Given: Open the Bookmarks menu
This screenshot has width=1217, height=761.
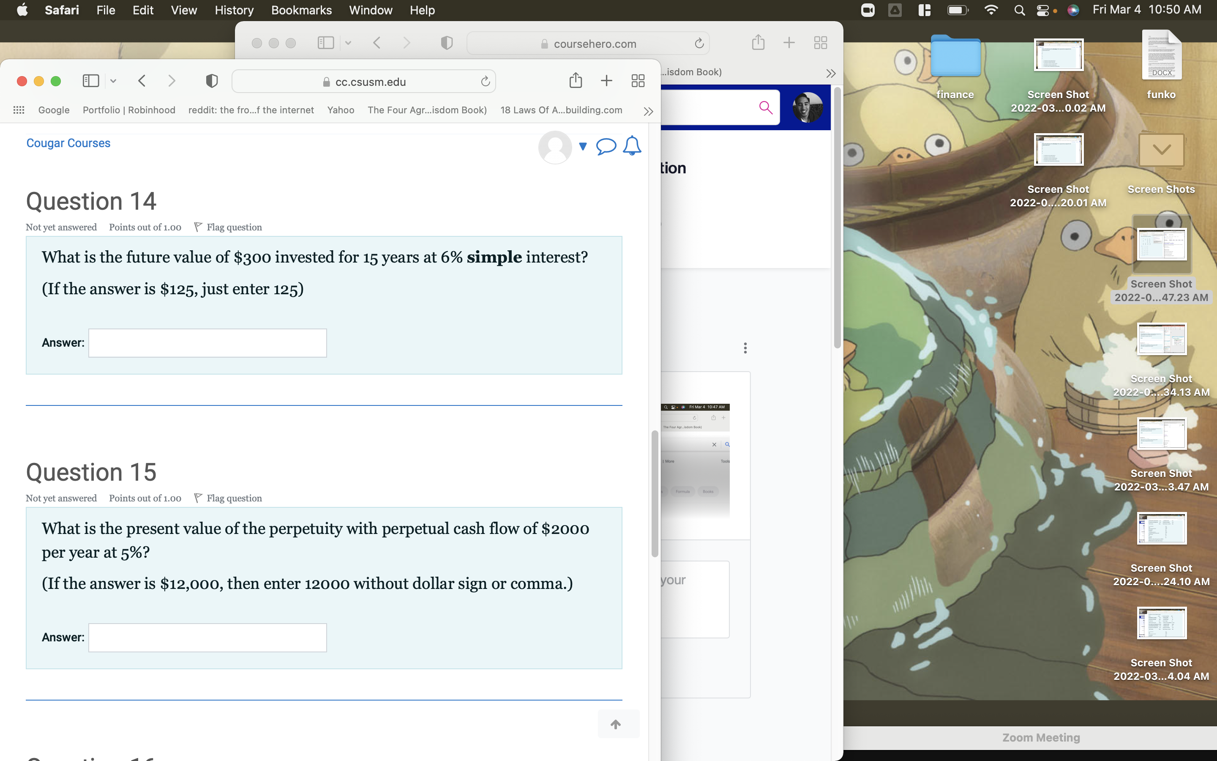Looking at the screenshot, I should (x=301, y=10).
